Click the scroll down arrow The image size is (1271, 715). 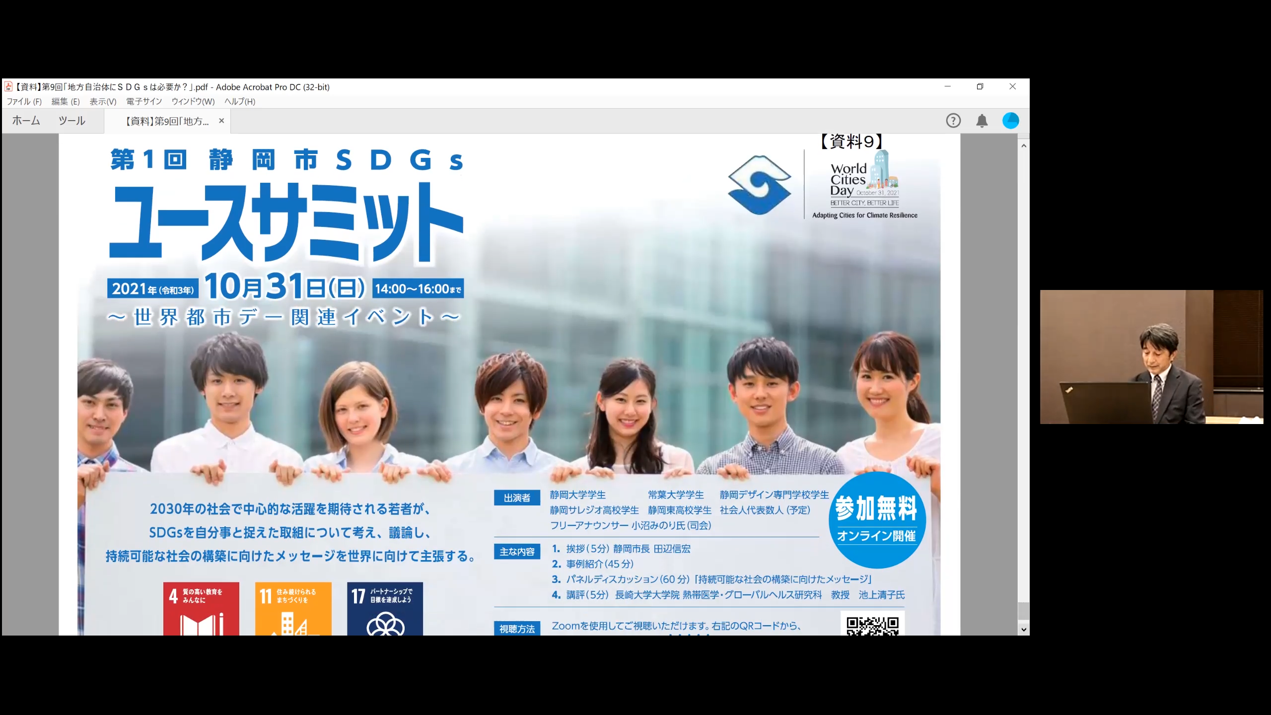1024,629
